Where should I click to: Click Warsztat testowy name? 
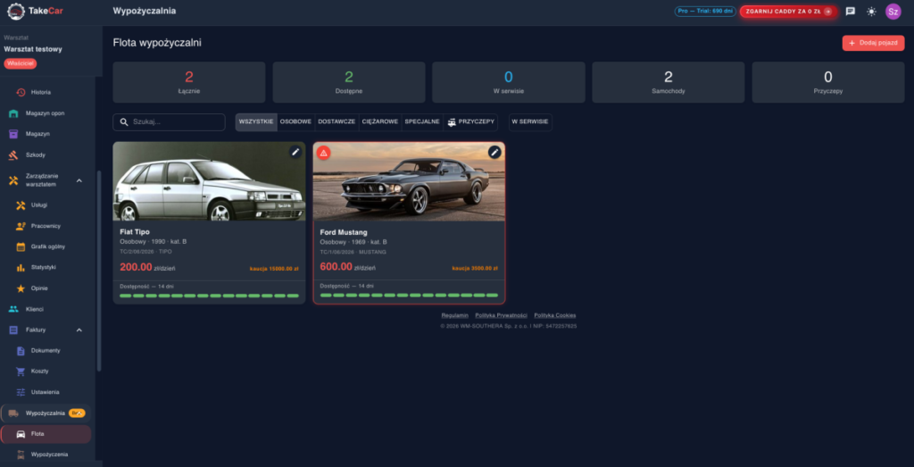pos(33,49)
